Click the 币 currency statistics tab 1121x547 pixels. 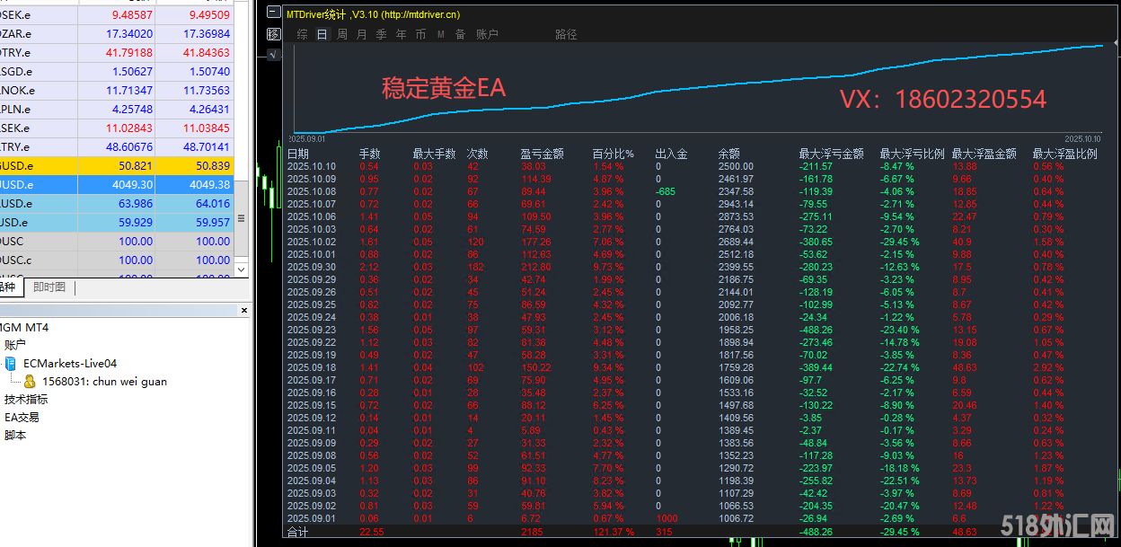pyautogui.click(x=421, y=34)
